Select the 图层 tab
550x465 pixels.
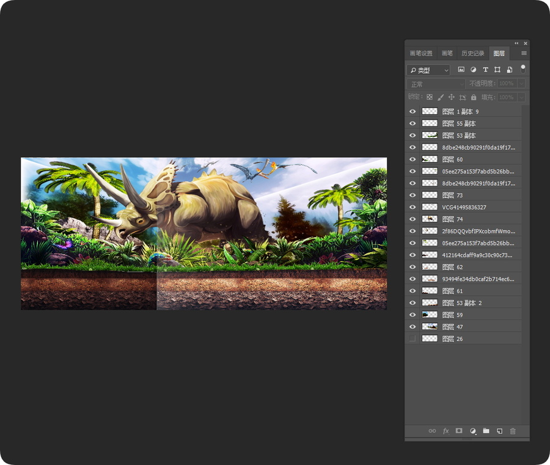(499, 53)
